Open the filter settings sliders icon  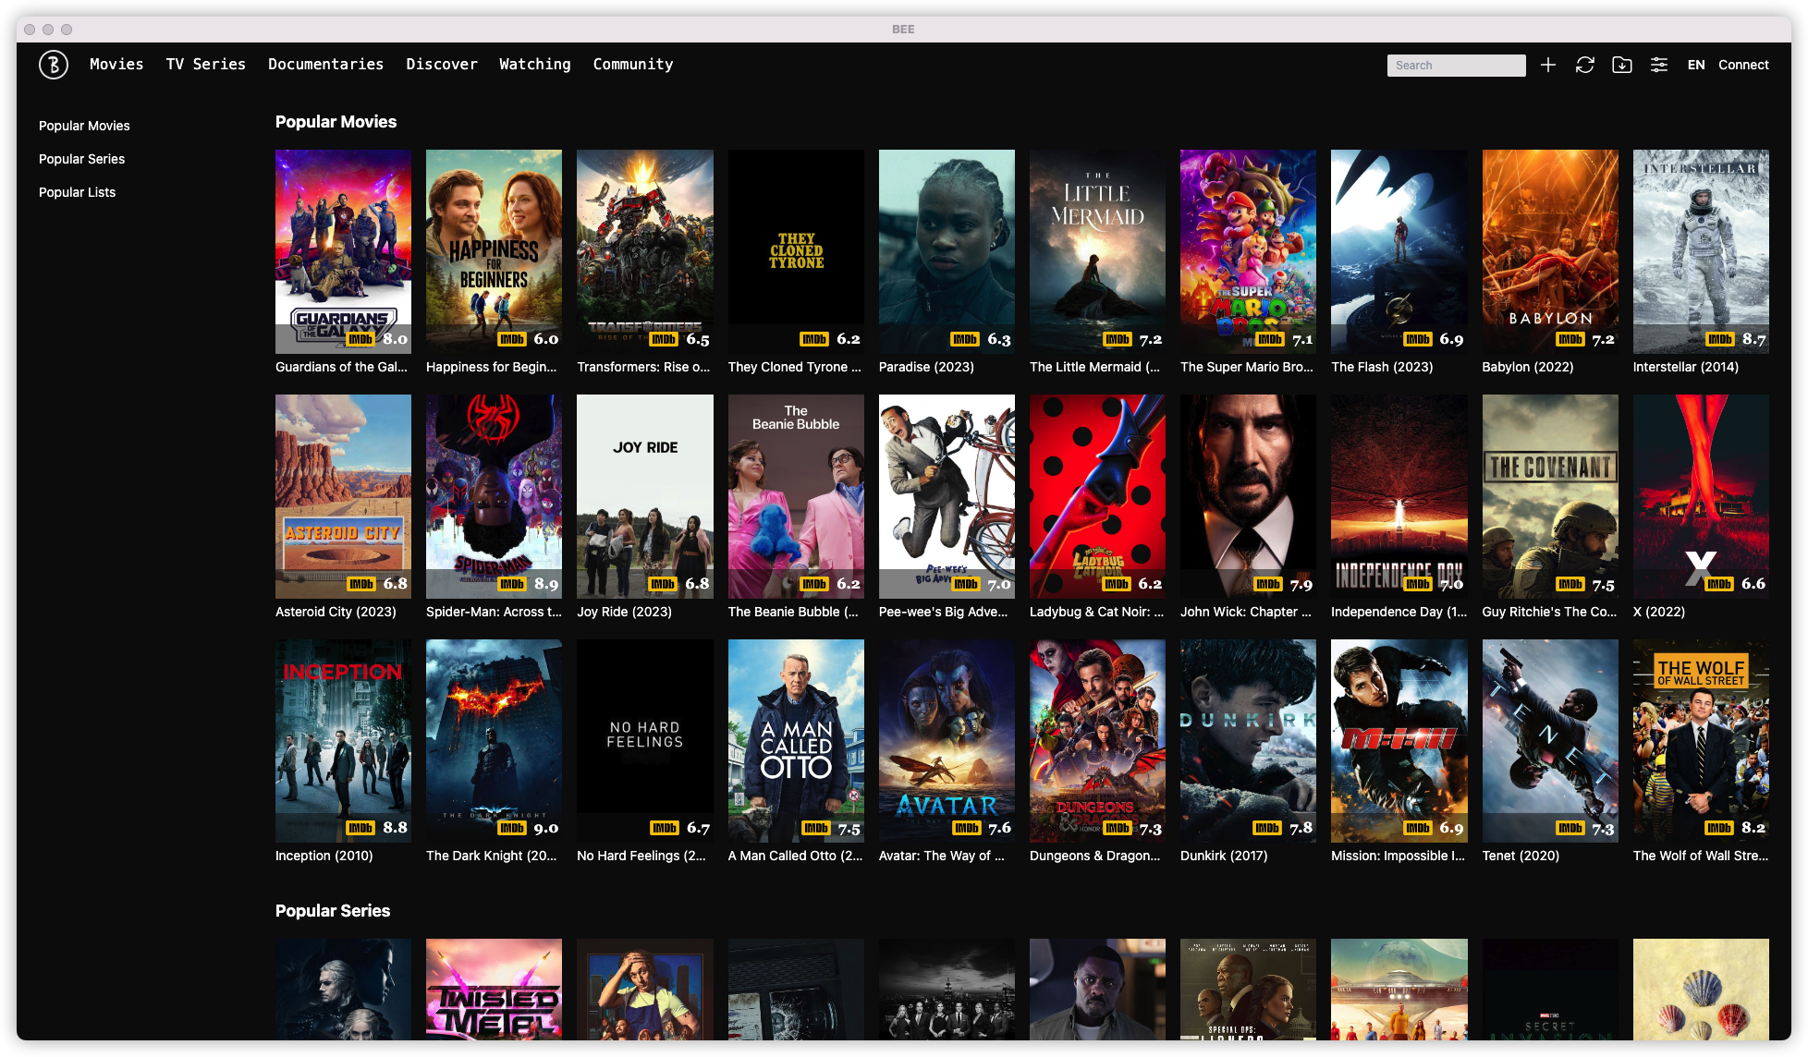(x=1659, y=65)
